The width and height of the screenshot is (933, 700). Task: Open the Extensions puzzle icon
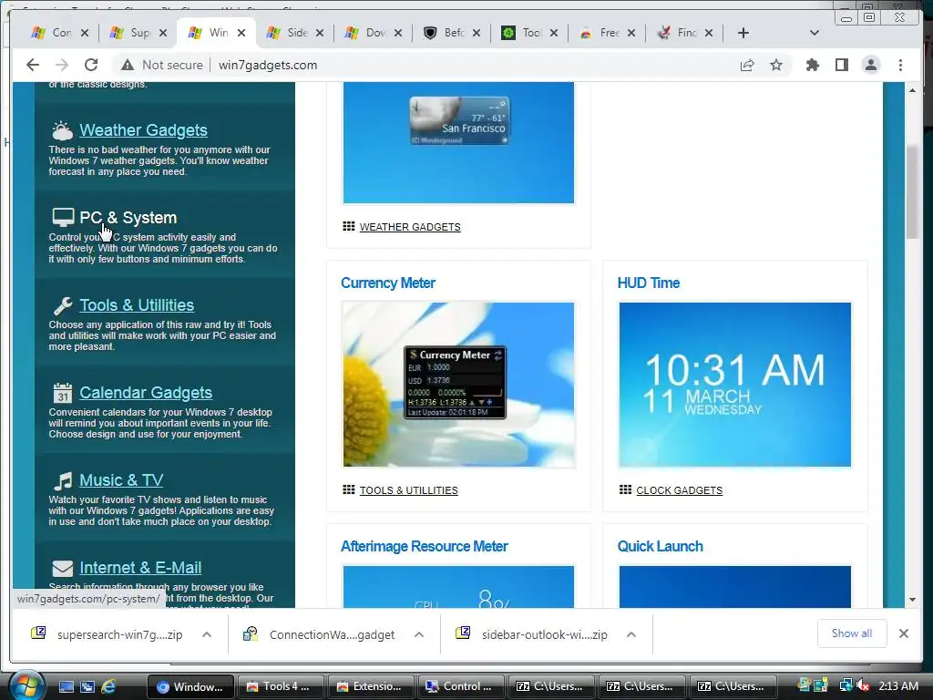coord(812,65)
